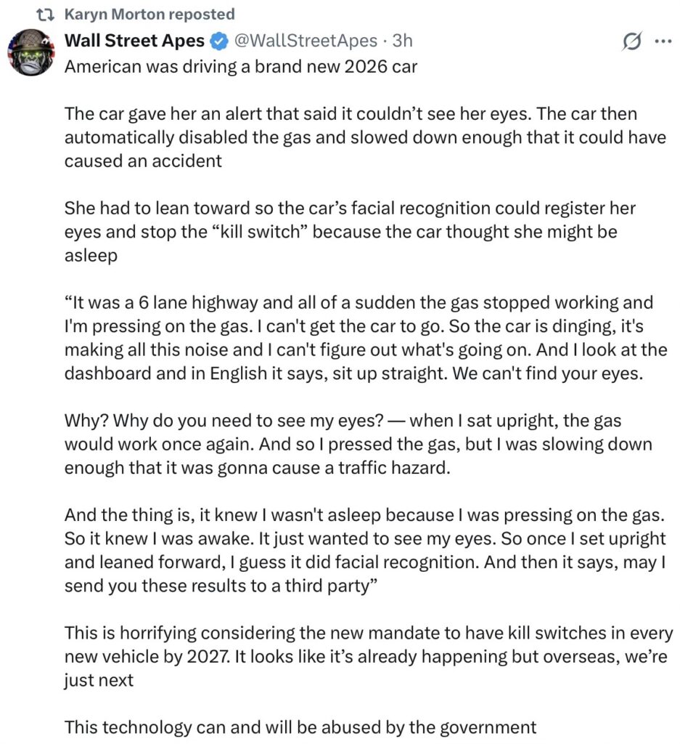Open the three-dot more options menu
The height and width of the screenshot is (744, 680).
click(x=663, y=41)
